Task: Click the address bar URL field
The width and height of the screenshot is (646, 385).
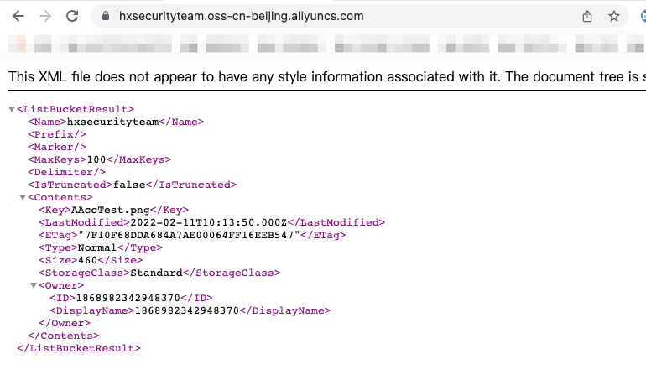Action: 336,16
